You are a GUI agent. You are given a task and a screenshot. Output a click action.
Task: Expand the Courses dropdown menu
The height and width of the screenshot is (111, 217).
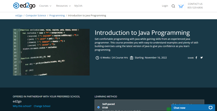tap(45, 6)
